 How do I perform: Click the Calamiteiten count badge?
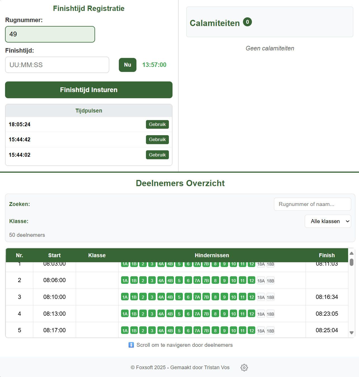coord(247,22)
